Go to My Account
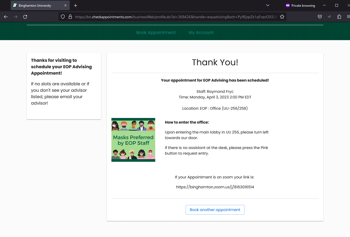Screen dimensions: 350x237 tap(201, 32)
